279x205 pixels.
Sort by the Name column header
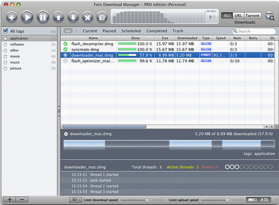[93, 38]
